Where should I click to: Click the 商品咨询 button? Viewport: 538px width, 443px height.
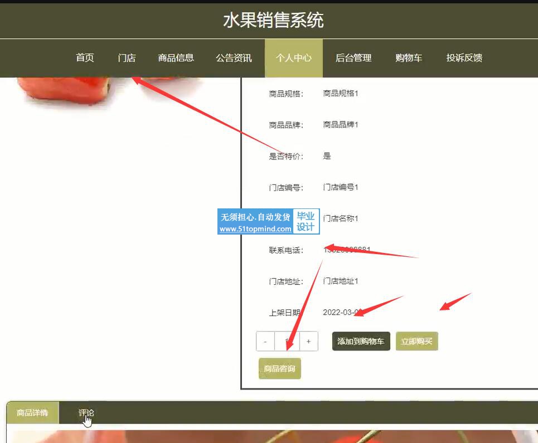tap(280, 368)
